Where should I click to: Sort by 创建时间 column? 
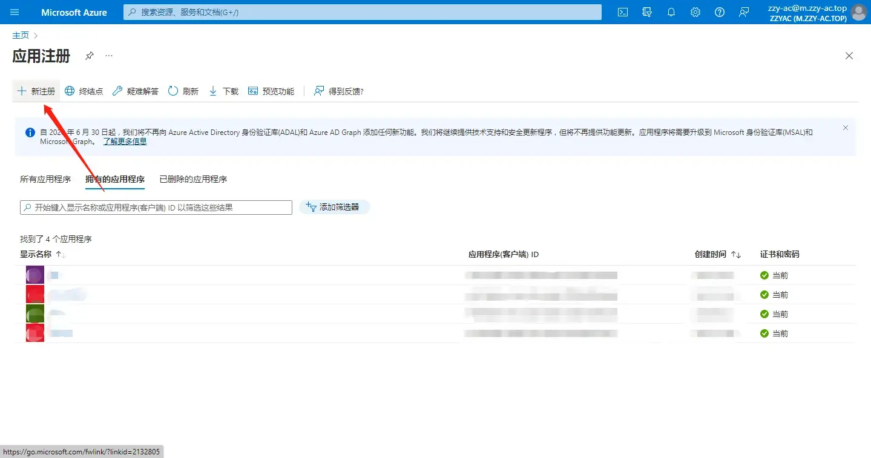tap(718, 255)
